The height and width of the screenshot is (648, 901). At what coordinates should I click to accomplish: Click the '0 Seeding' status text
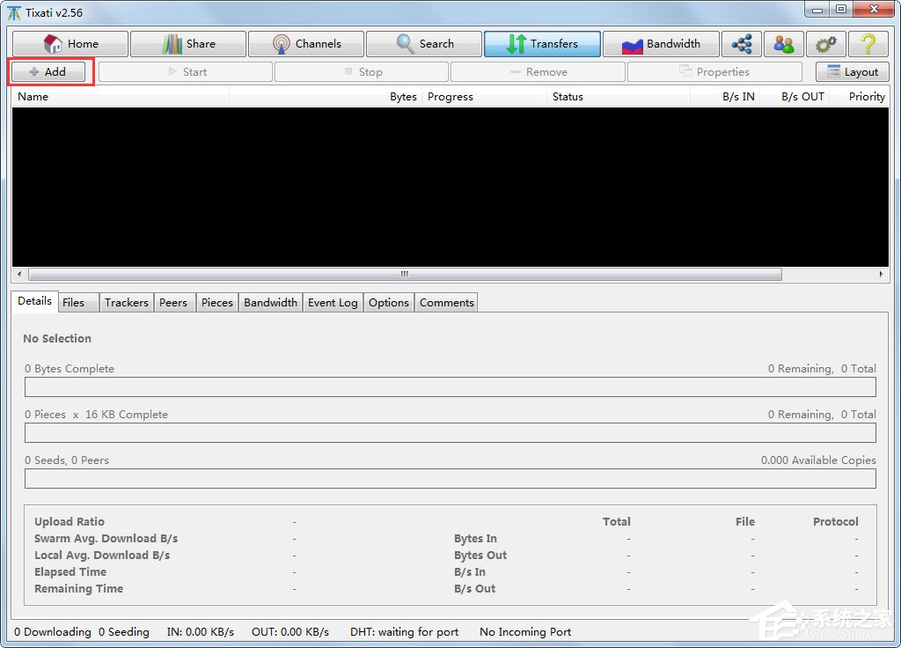[x=123, y=632]
